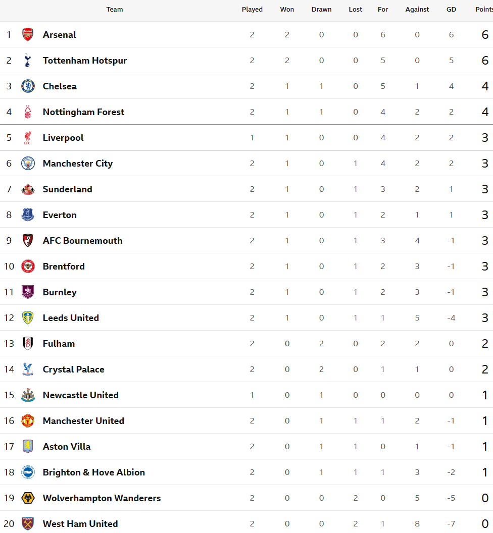Select the Chelsea lion badge icon
The image size is (493, 533).
tap(28, 86)
